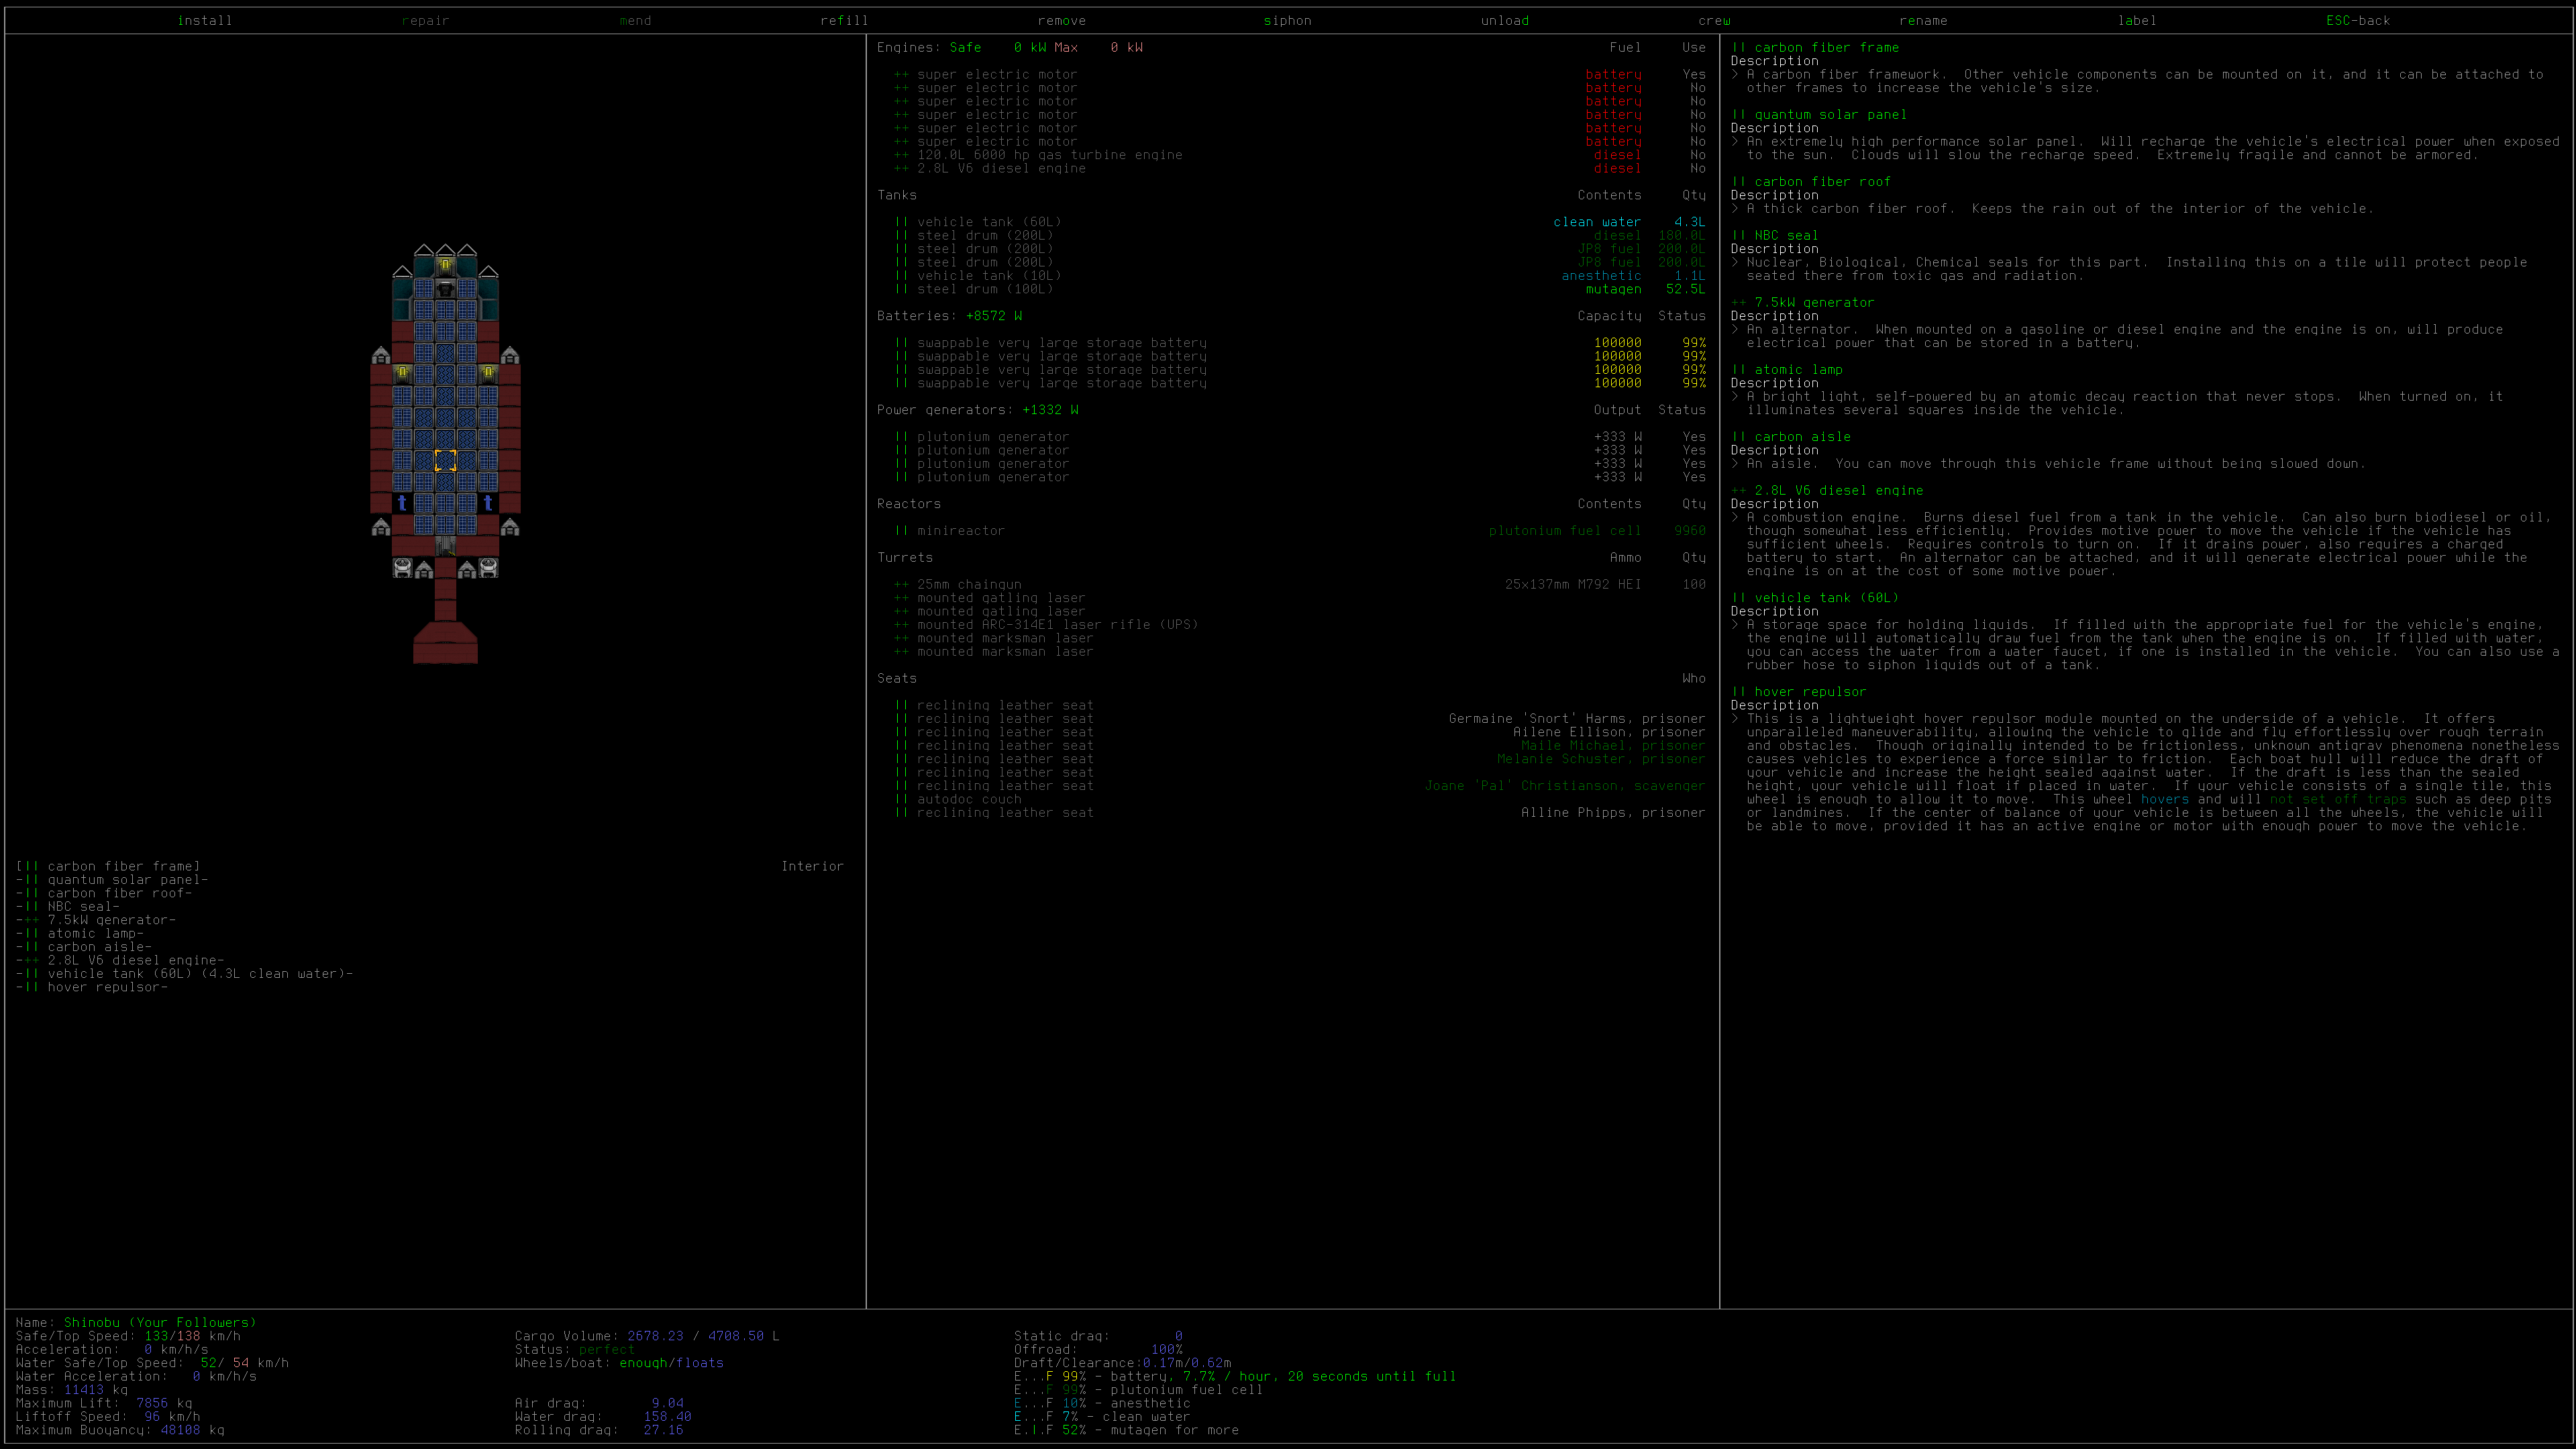Click the vehicle tank (10L) anesthetic row
Viewport: 2576px width, 1449px height.
pos(1300,276)
